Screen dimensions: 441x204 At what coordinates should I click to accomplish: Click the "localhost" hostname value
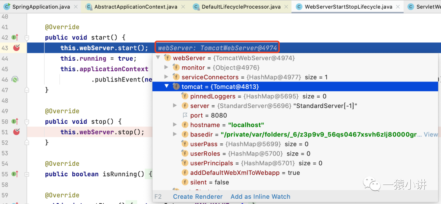click(x=246, y=125)
